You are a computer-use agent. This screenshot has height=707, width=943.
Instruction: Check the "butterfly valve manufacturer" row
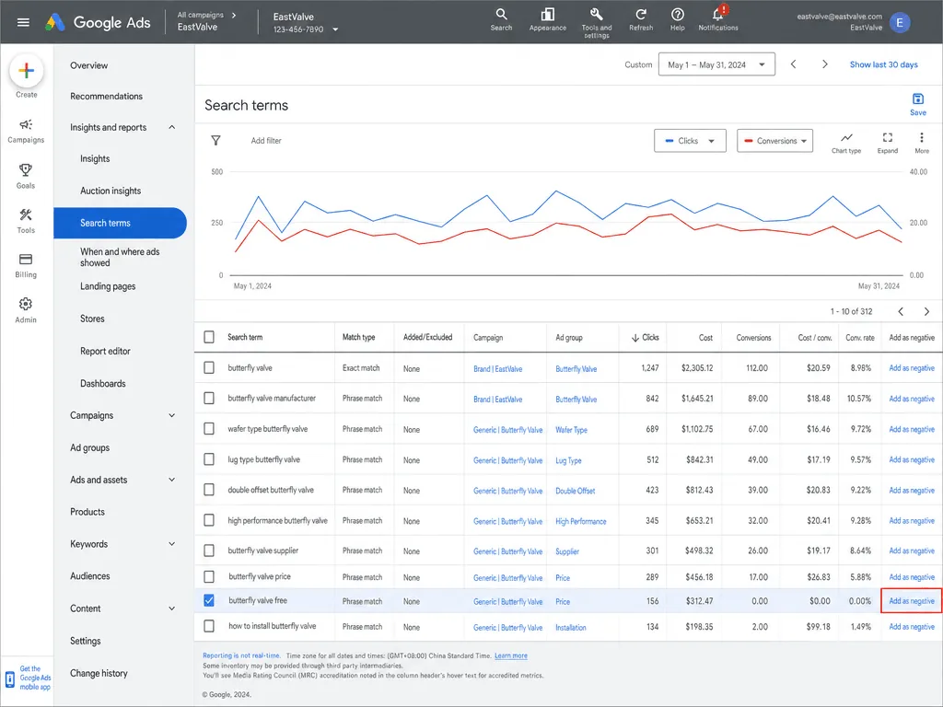[209, 398]
